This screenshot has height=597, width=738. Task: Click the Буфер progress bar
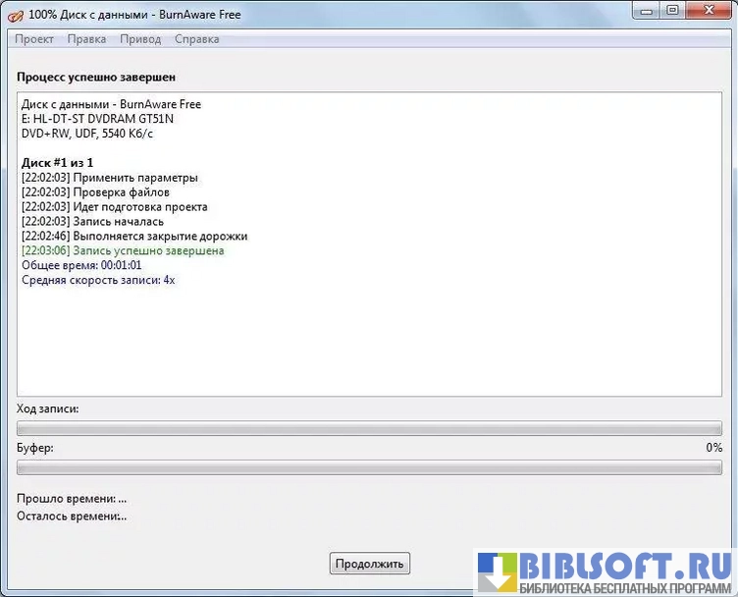tap(369, 467)
